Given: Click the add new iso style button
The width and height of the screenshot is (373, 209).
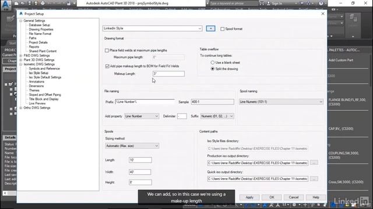Looking at the screenshot, I should click(x=210, y=28).
